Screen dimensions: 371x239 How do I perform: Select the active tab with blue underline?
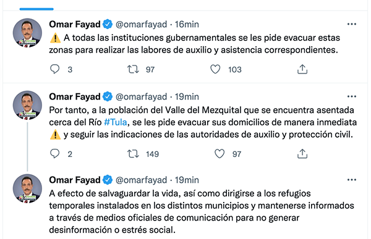36,9
